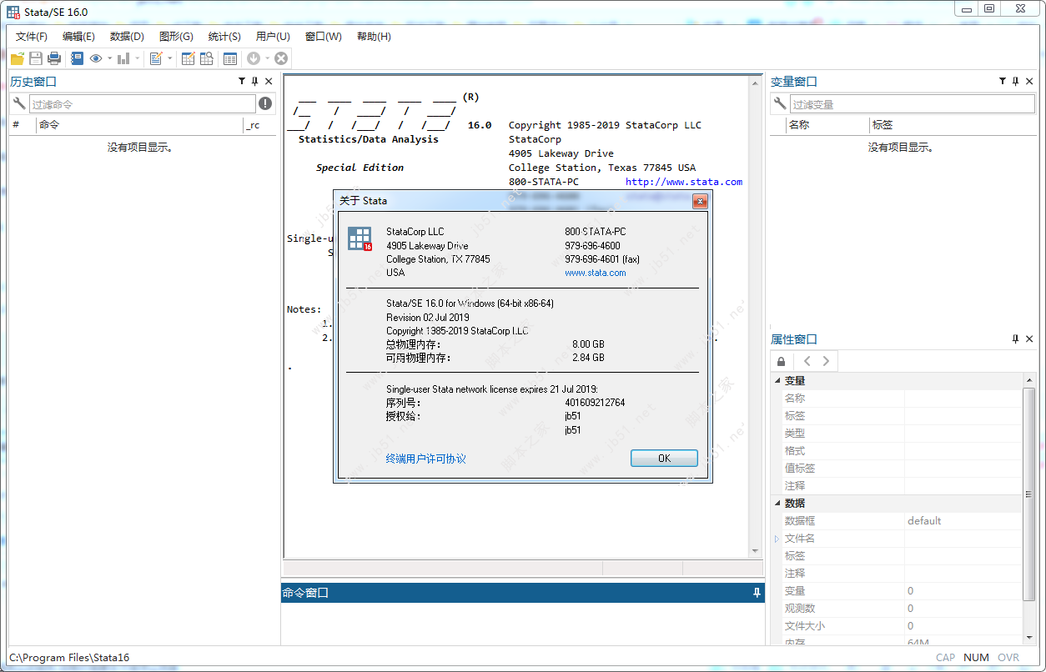Screen dimensions: 1046x672
Task: Click the filter funnel in 历史窗口 header
Action: 242,82
